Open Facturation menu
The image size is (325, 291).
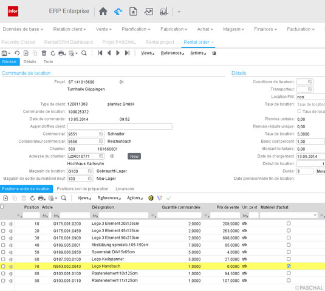pos(301,29)
